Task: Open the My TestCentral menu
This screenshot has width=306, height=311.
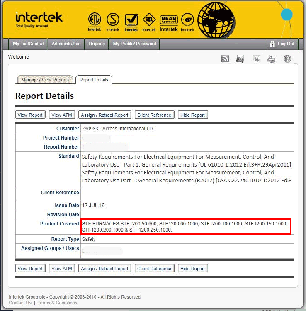Action: (28, 44)
